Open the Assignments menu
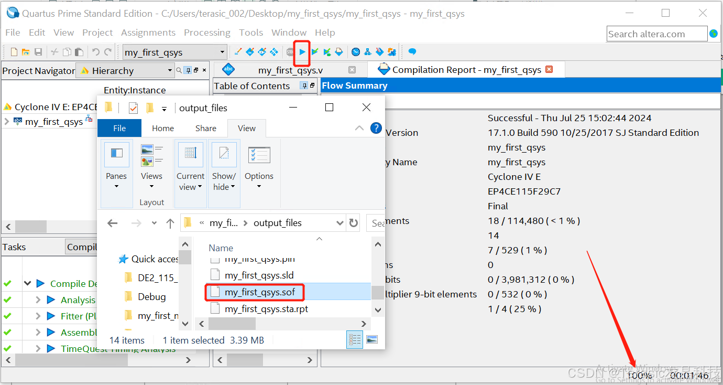 click(x=148, y=33)
